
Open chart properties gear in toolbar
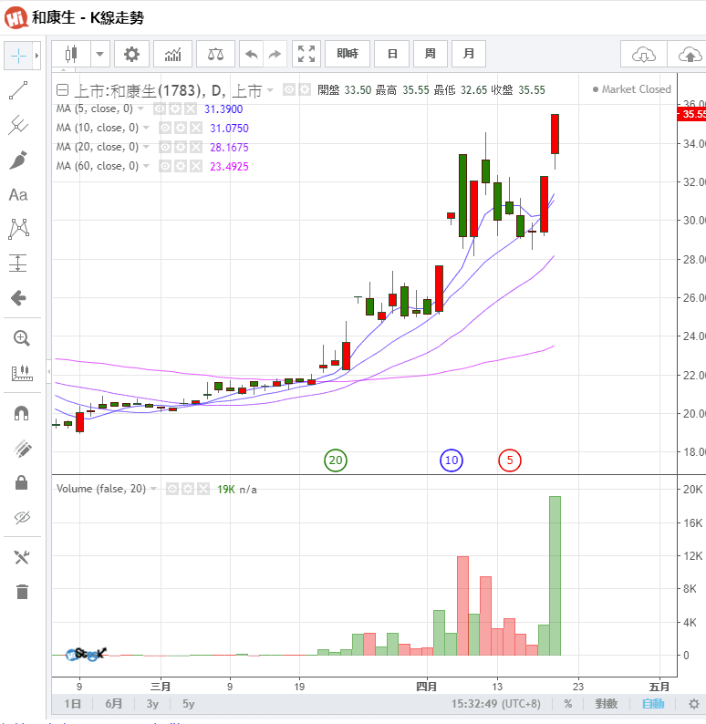coord(131,54)
